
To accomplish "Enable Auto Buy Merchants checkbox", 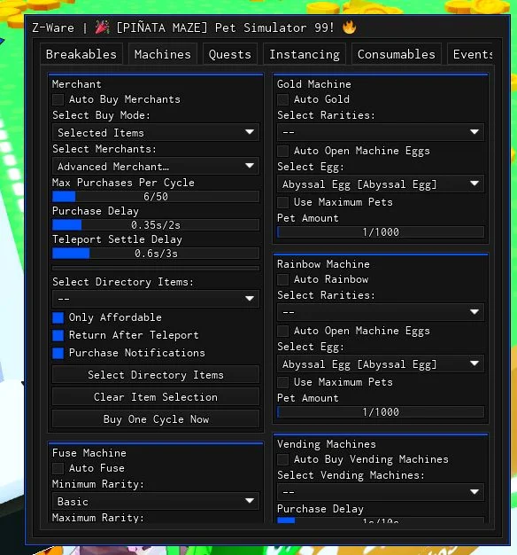I will click(x=58, y=99).
